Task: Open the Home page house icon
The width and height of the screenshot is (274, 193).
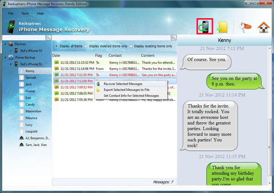Action: 263,27
